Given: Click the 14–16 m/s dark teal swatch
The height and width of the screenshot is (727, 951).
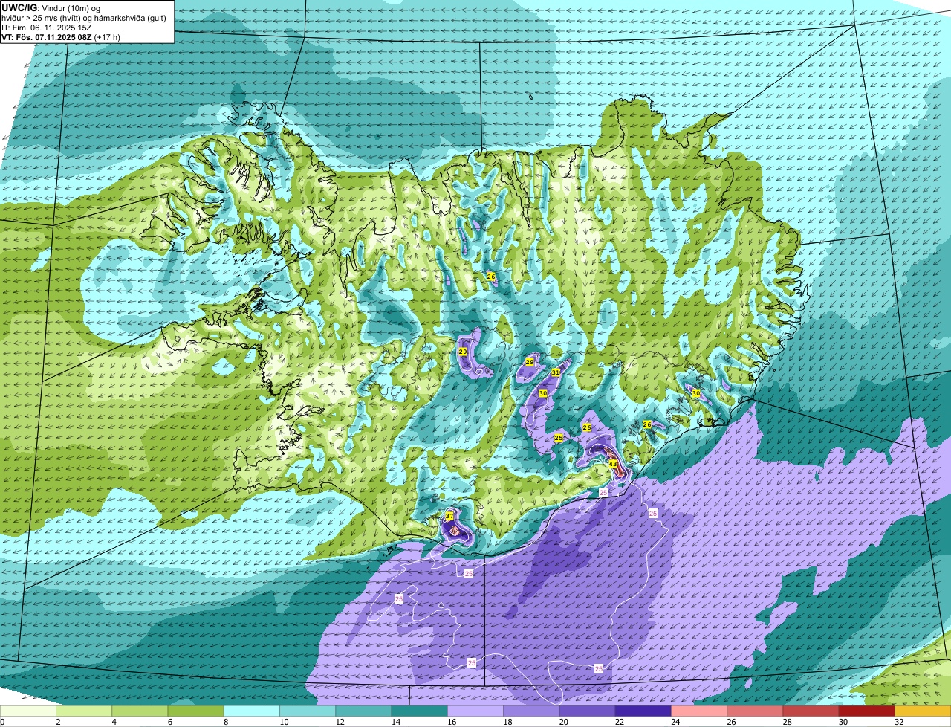Looking at the screenshot, I should pos(420,711).
